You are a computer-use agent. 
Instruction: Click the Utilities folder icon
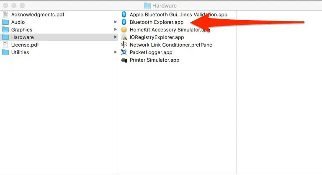point(5,52)
